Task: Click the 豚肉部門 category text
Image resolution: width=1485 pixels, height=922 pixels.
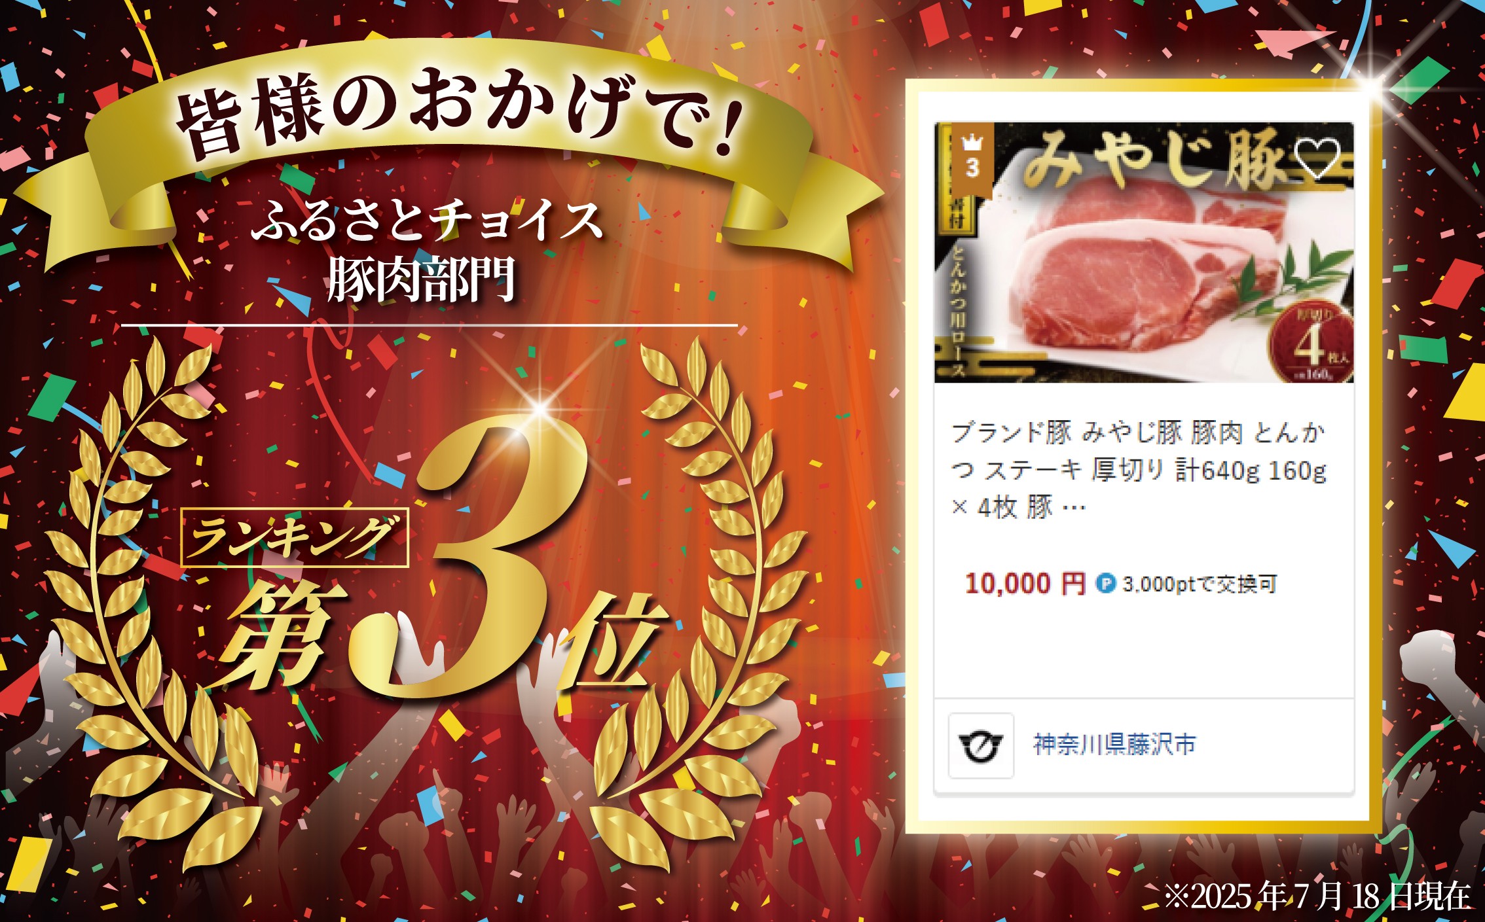Action: (x=422, y=280)
